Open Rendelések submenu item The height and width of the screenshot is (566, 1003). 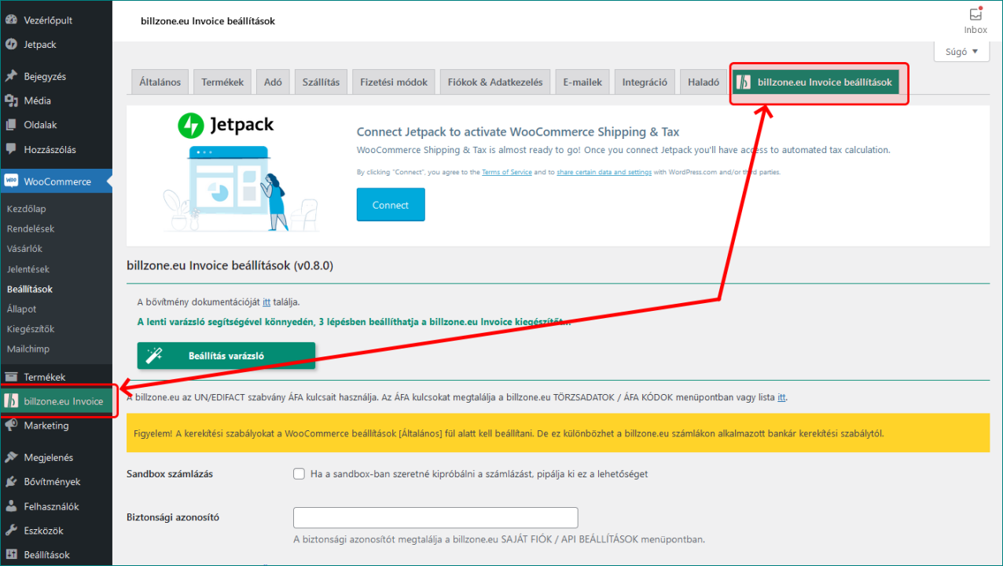[31, 228]
